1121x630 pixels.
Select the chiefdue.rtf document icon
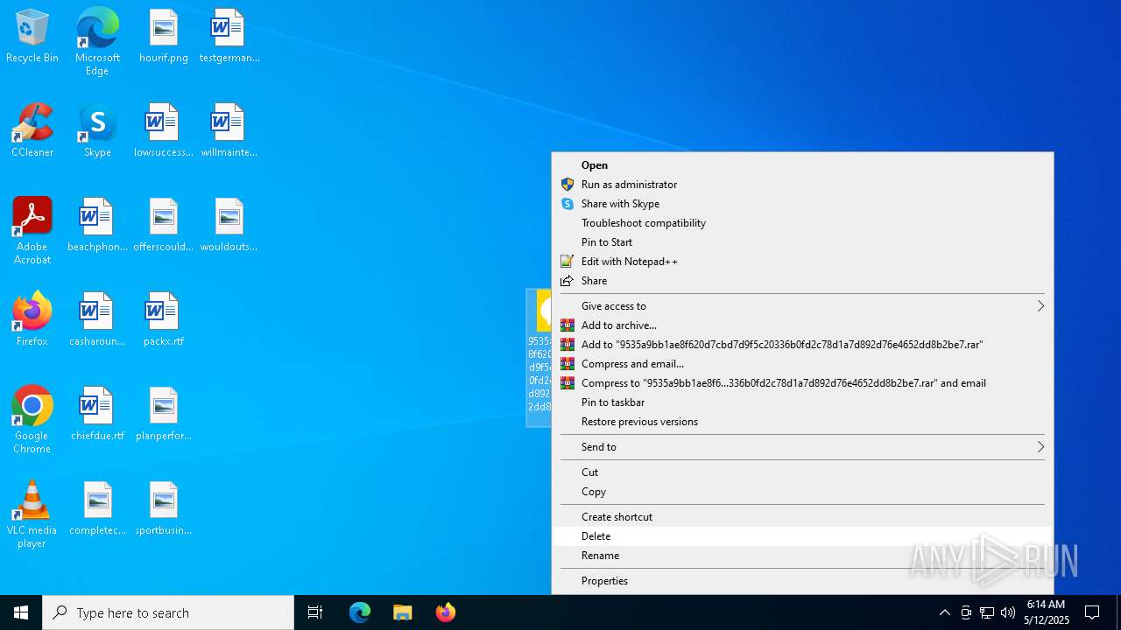click(97, 415)
